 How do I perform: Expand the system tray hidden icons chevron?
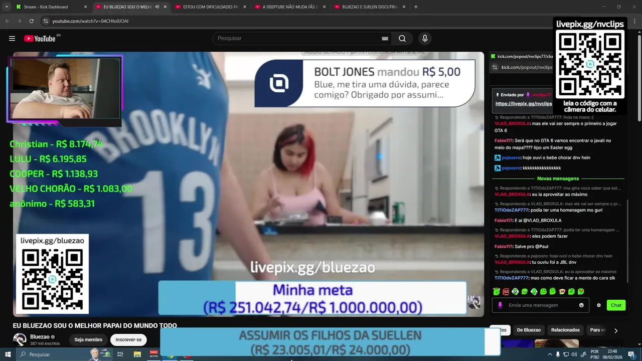[x=550, y=354]
